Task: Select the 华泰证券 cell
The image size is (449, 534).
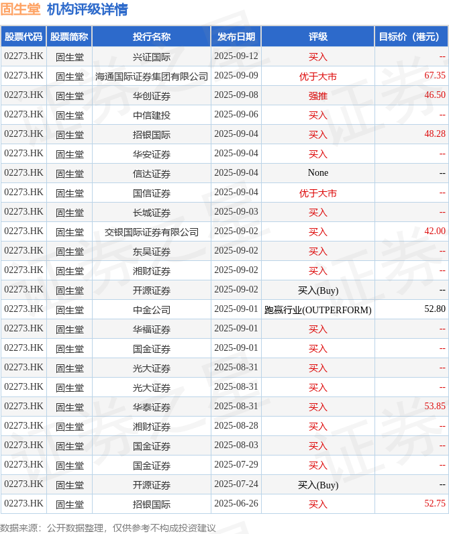Action: click(x=151, y=407)
